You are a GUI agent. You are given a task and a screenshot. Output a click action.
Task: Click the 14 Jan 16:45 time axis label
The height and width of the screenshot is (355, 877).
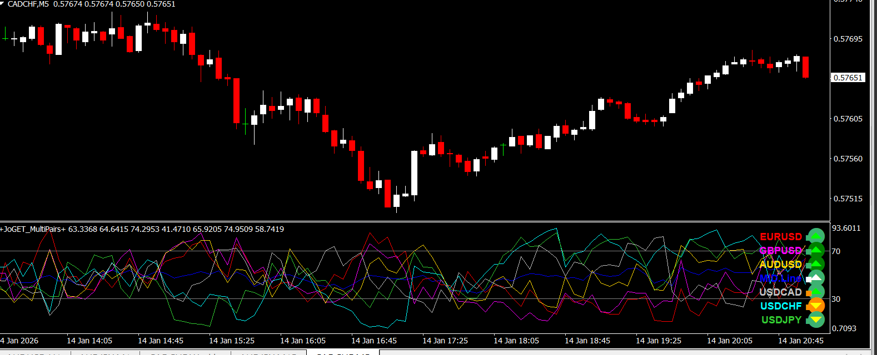point(374,341)
